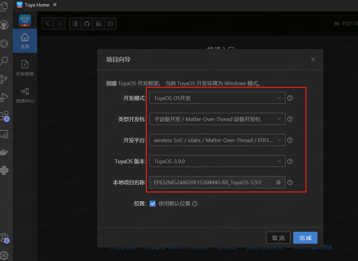
Task: Open the Manage settings gear icon
Action: tap(4, 256)
